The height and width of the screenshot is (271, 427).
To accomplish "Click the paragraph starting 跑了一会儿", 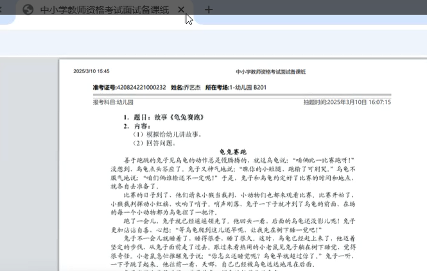I will pos(233,226).
